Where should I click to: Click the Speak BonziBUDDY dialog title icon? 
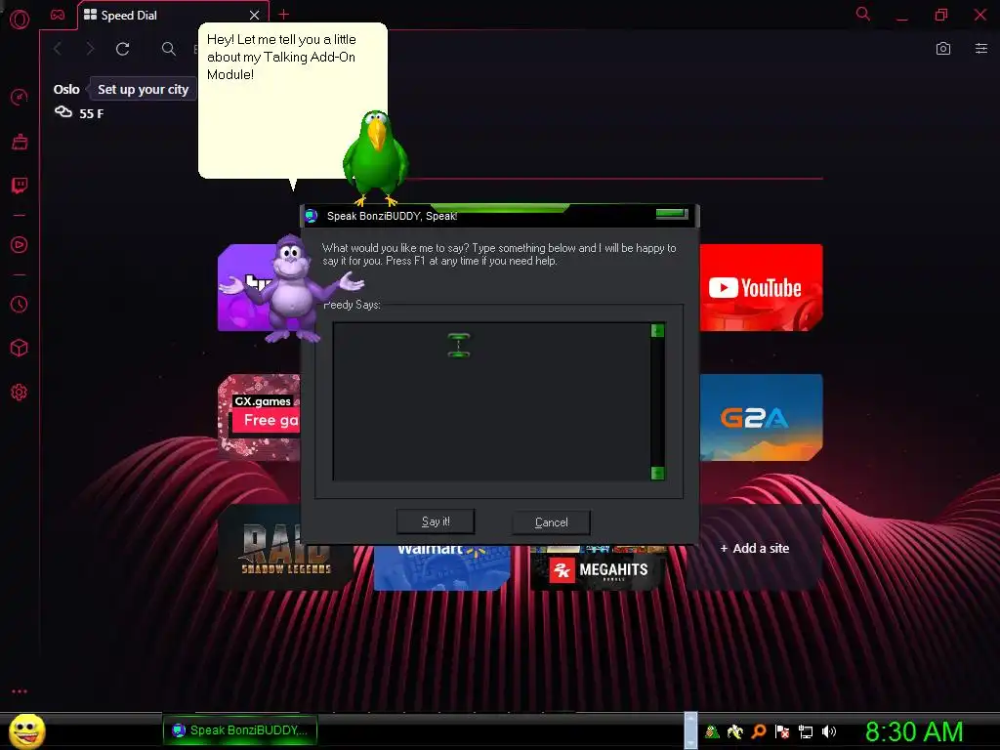coord(312,216)
